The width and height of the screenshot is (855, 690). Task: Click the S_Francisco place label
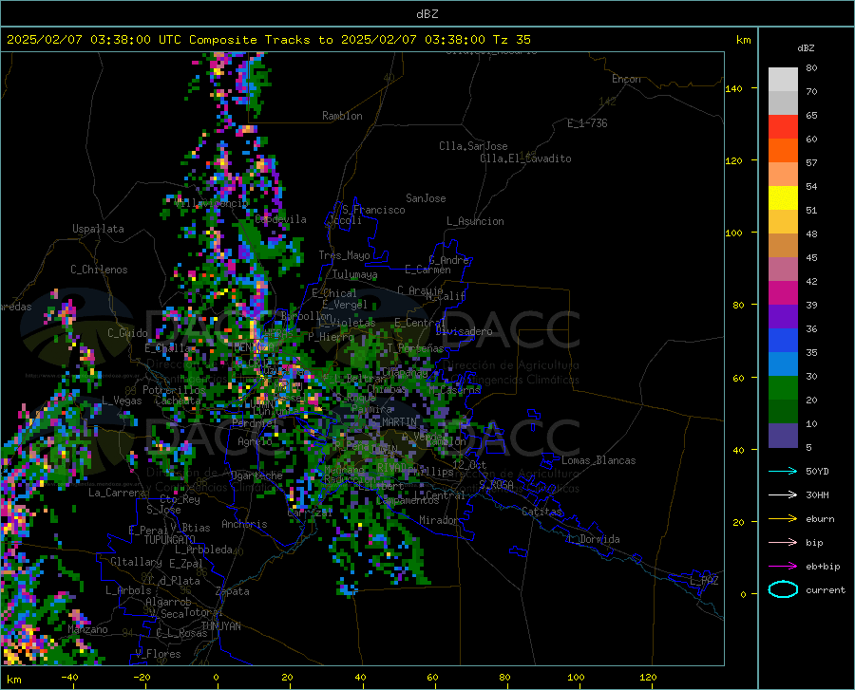pyautogui.click(x=373, y=210)
